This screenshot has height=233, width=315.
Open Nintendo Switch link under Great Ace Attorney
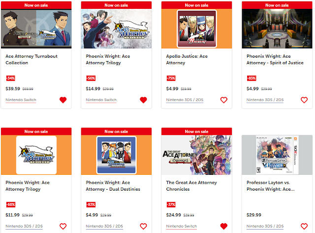182,226
